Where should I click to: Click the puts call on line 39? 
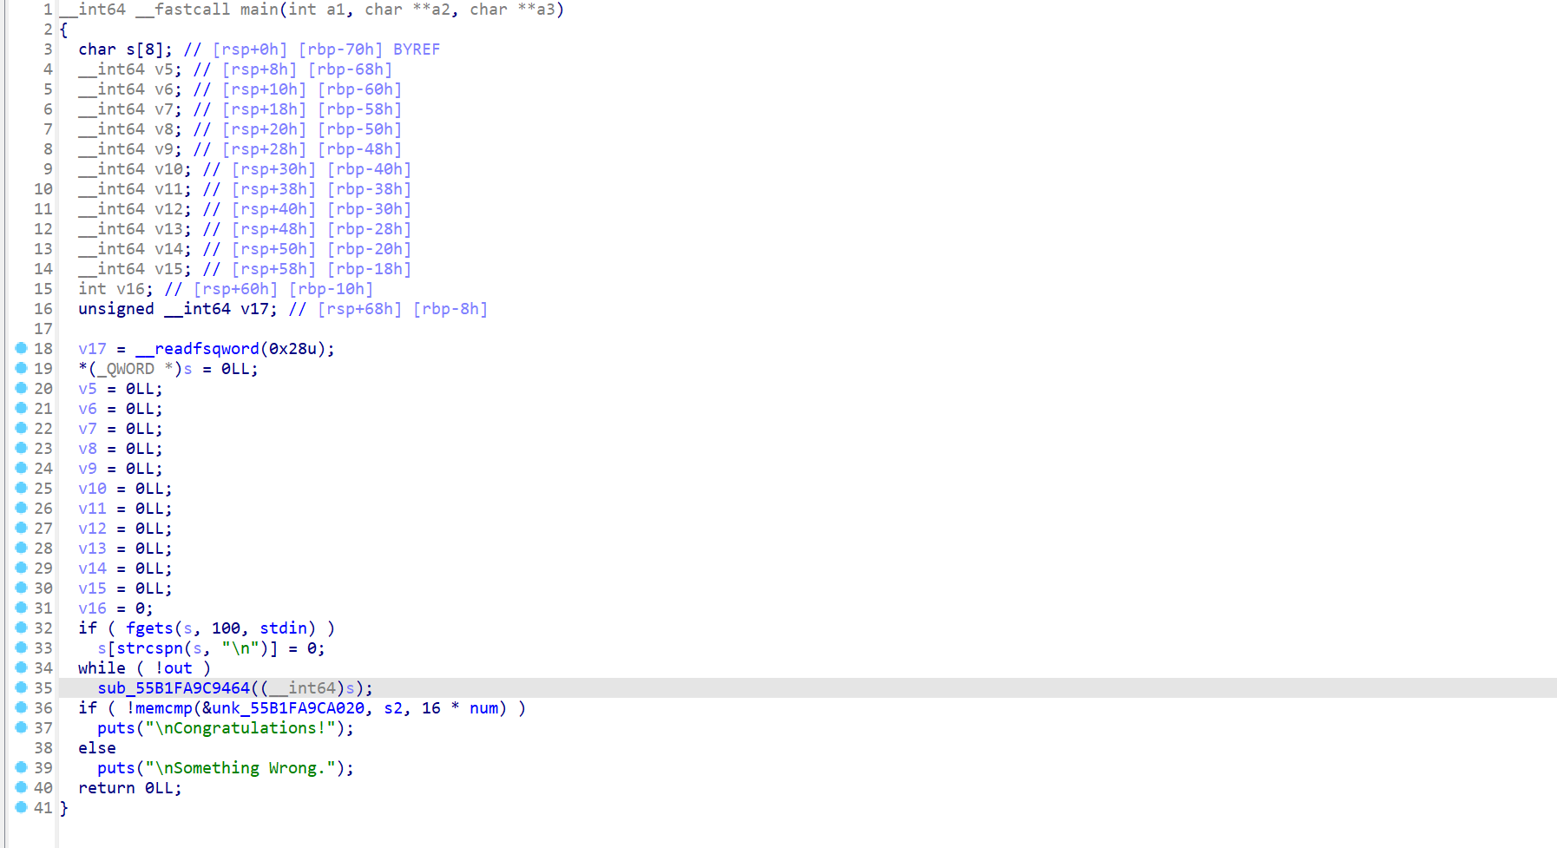[116, 768]
